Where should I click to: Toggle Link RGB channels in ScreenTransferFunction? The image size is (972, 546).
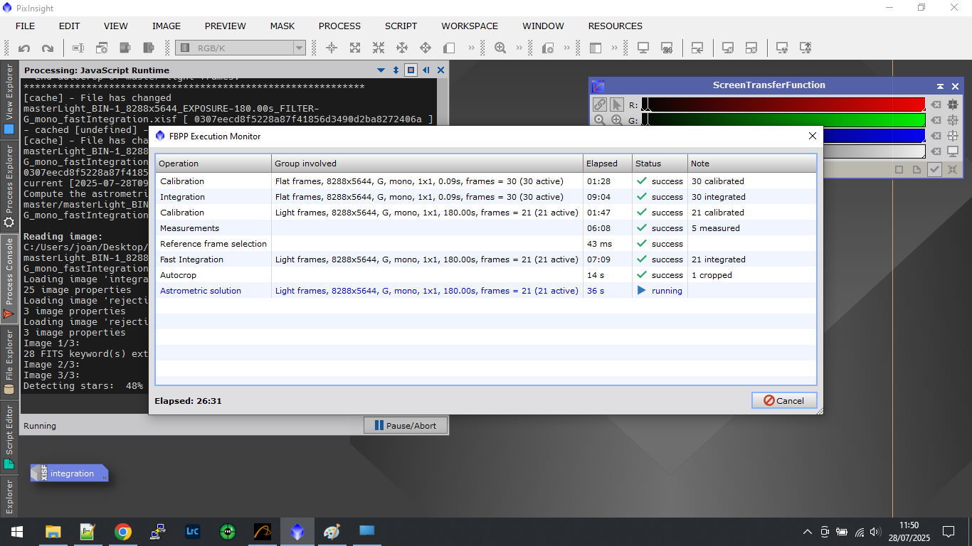(600, 105)
